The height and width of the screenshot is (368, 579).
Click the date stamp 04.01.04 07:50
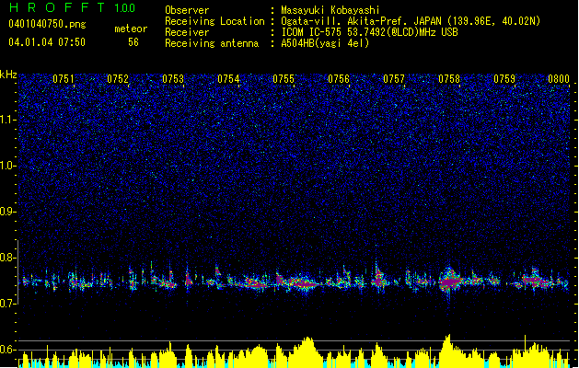click(x=47, y=42)
